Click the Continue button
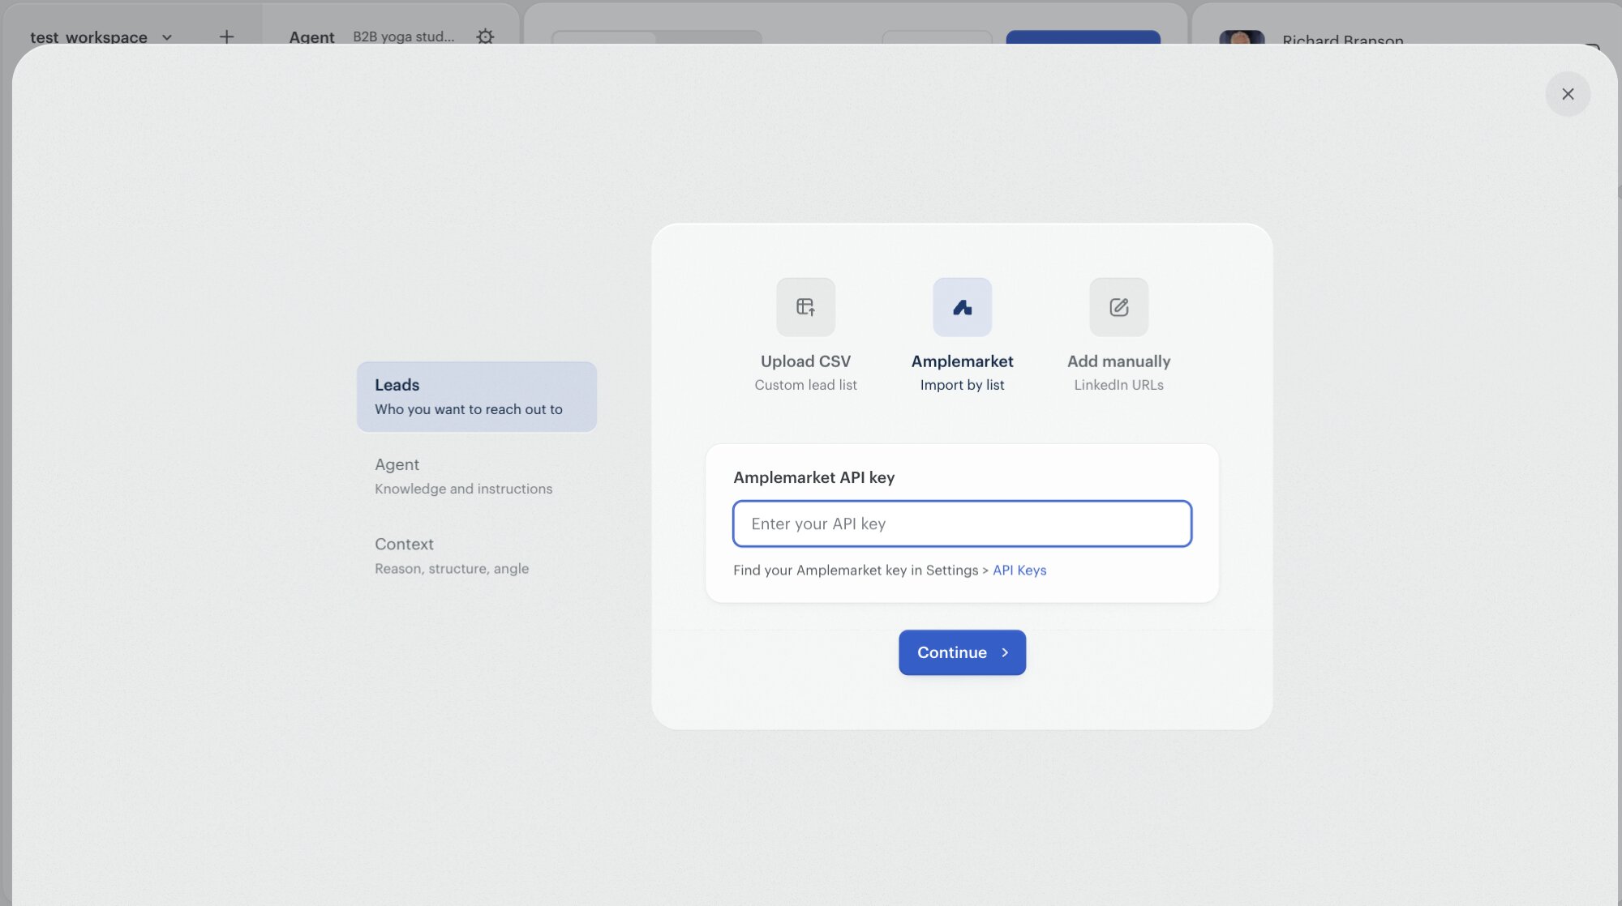The height and width of the screenshot is (906, 1622). [x=962, y=652]
